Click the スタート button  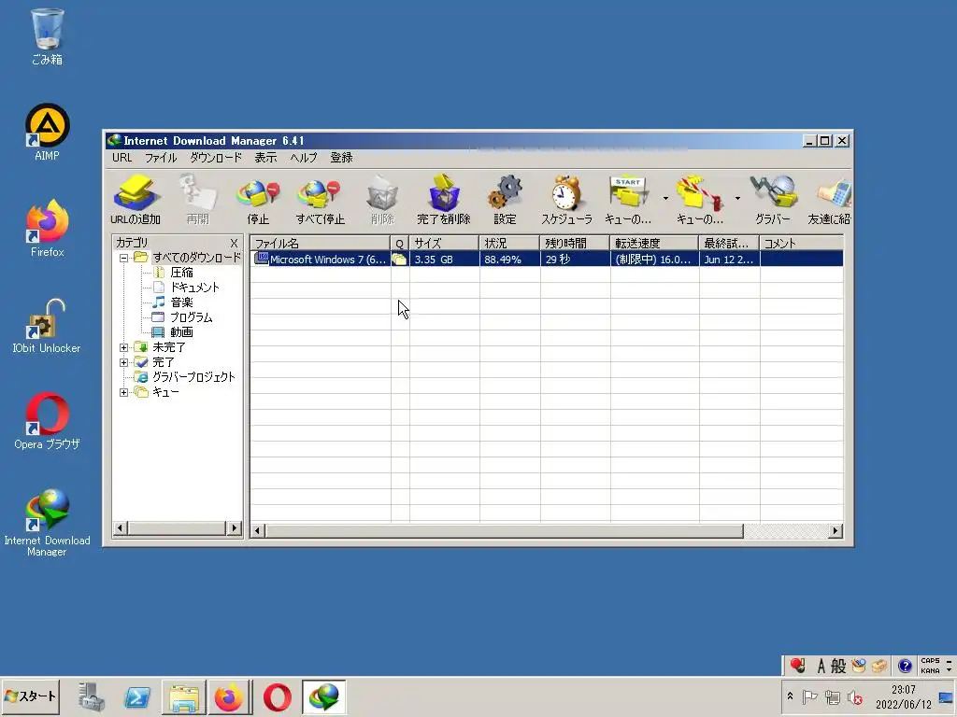[30, 696]
